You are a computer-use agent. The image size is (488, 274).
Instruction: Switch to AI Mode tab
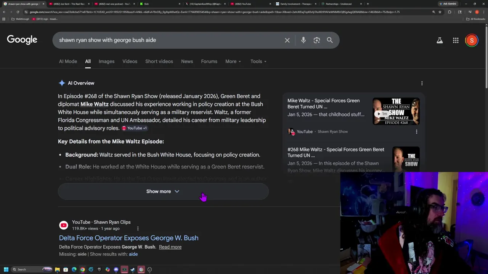pos(68,61)
